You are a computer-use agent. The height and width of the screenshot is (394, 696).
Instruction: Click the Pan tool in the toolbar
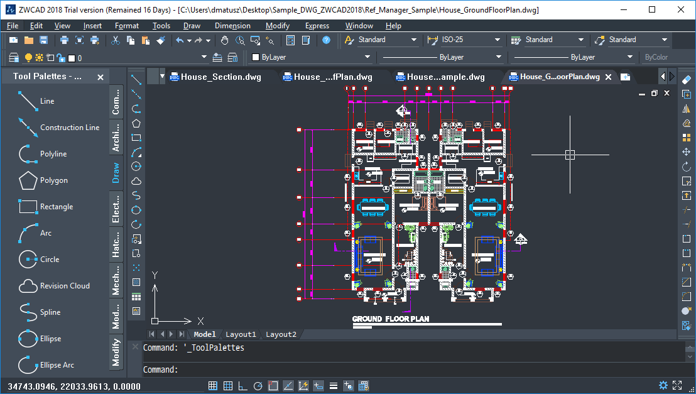[224, 40]
